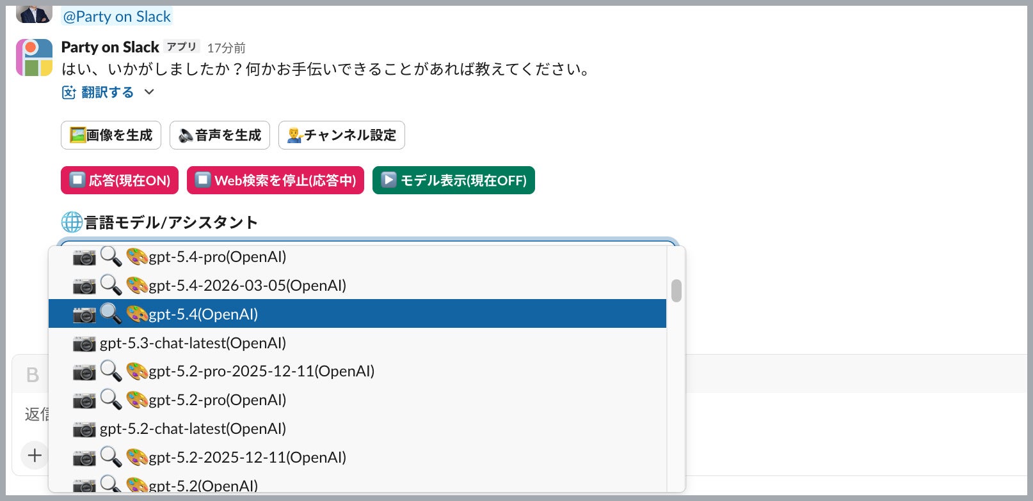Click the camera icon on gpt-5.3-chat-latest row
The height and width of the screenshot is (501, 1033).
point(84,343)
